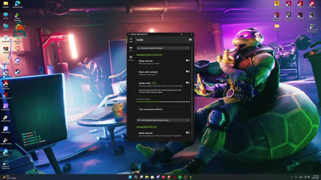Screen dimensions: 321x180
Task: Select Discord desktop shortcut
Action: pyautogui.click(x=18, y=61)
